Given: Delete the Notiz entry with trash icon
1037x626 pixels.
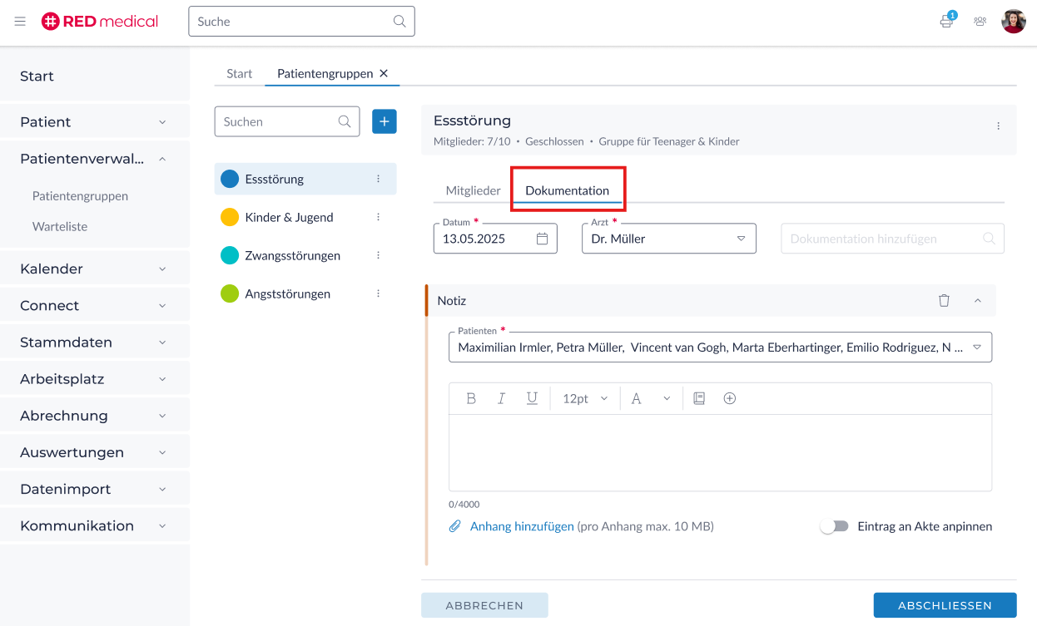Looking at the screenshot, I should point(944,301).
